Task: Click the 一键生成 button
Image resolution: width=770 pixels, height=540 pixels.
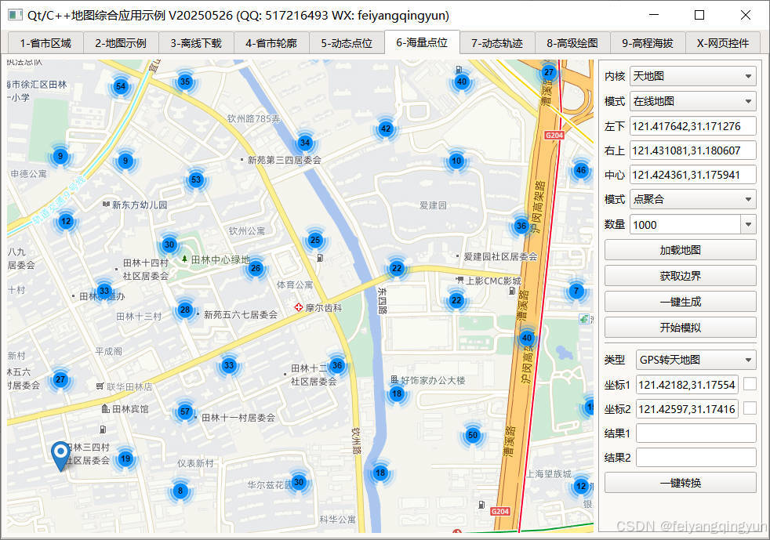Action: 680,302
